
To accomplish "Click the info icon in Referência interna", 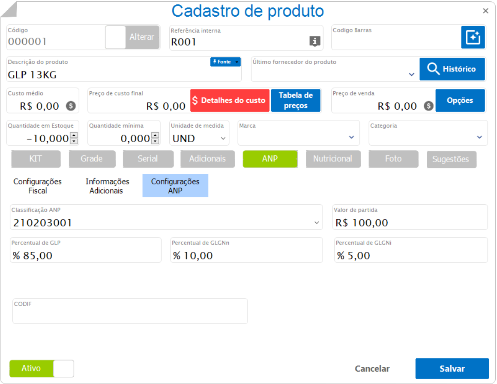I will [315, 41].
